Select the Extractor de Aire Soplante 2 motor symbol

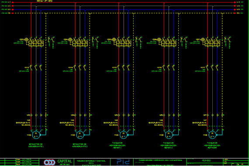(x=80, y=135)
